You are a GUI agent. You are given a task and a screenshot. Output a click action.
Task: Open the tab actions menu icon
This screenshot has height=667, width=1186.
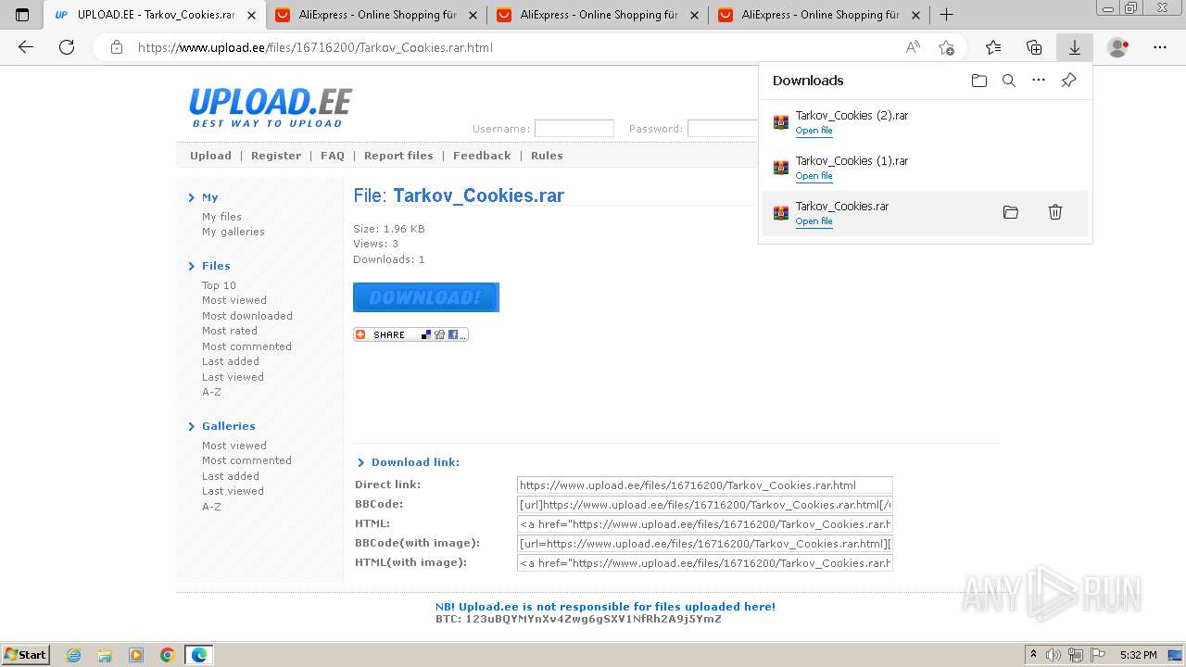coord(22,15)
